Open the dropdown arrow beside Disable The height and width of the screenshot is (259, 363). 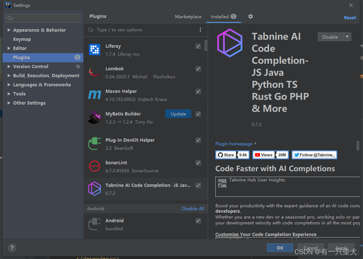tap(347, 37)
